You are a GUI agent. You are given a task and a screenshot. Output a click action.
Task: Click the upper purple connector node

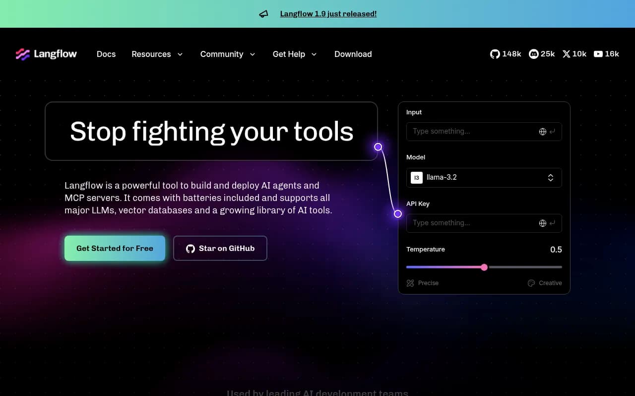[x=378, y=147]
